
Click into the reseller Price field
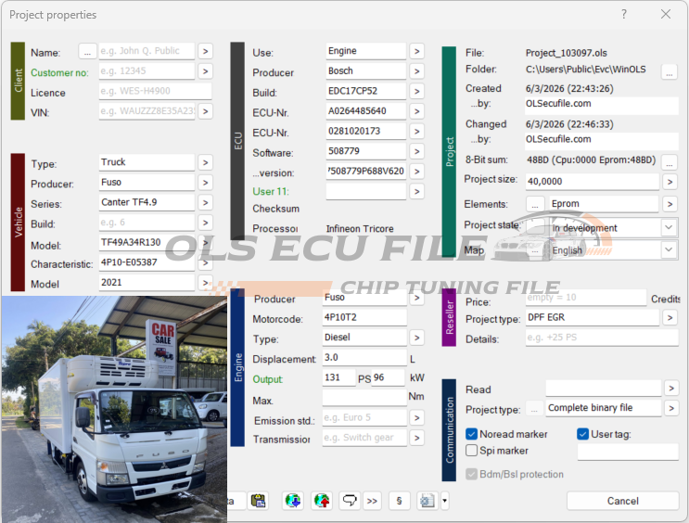click(x=586, y=298)
